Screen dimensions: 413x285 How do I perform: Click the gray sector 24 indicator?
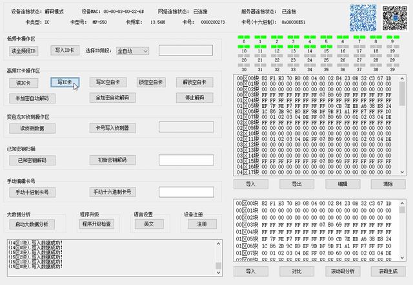(310, 56)
